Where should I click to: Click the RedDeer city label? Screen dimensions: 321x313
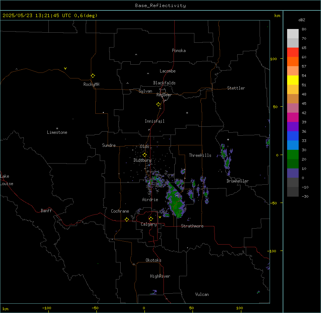[164, 95]
